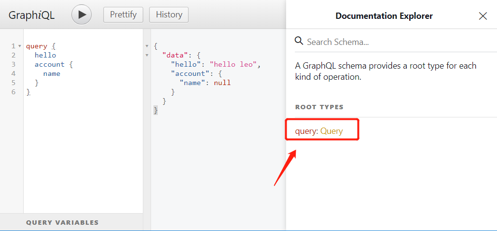This screenshot has height=231, width=497.
Task: Run the query with the play button
Action: [x=82, y=14]
